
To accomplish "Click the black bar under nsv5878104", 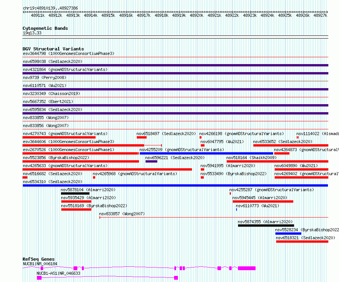I will [75, 193].
